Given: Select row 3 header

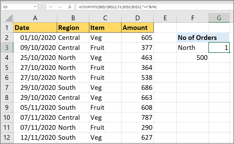Looking at the screenshot, I should coord(7,48).
